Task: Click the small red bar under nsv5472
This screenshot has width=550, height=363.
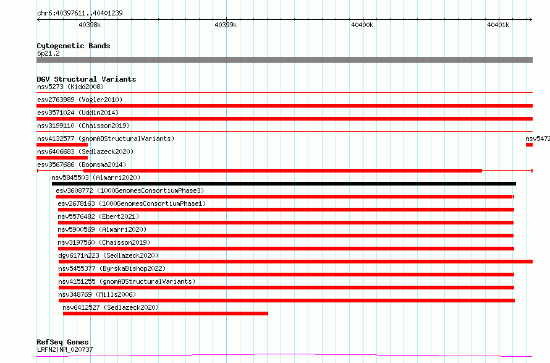Action: pos(530,145)
